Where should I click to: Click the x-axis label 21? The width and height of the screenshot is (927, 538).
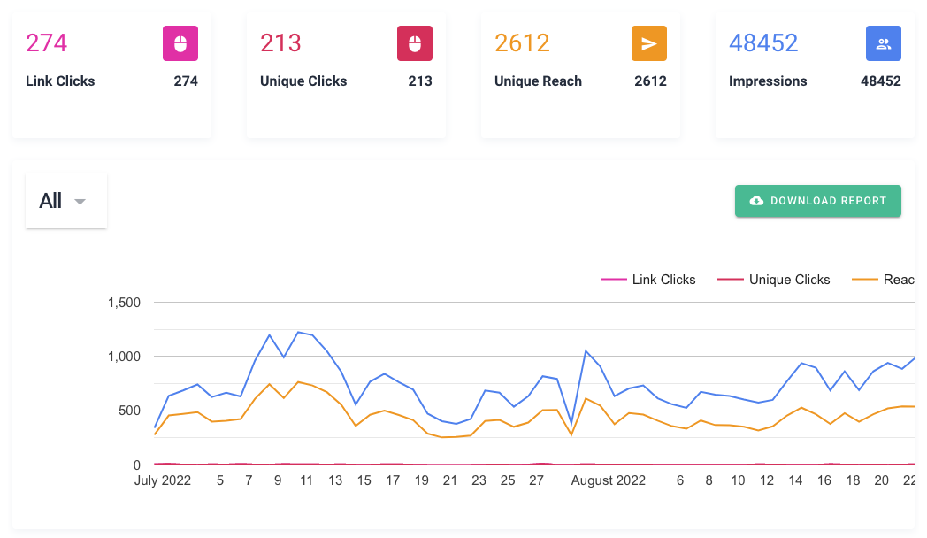point(450,480)
